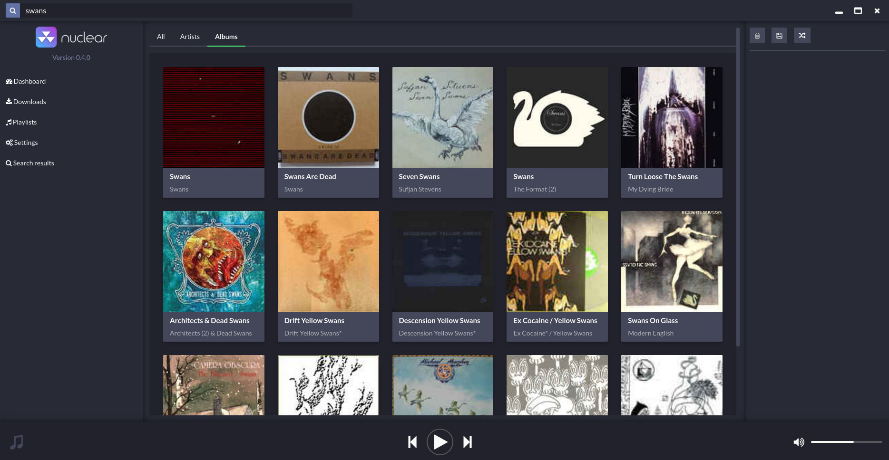Open Architects & Dead Swans album cover
The image size is (889, 460).
(214, 261)
